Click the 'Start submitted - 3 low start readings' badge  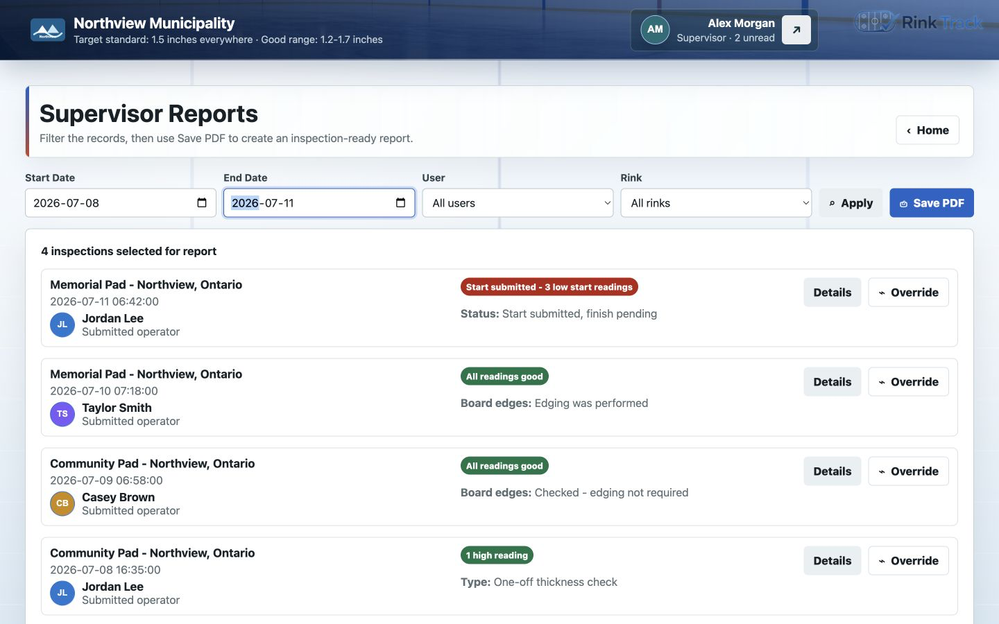tap(549, 287)
